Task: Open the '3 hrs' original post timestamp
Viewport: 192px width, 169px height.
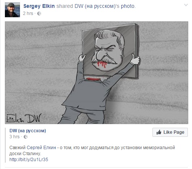Action: [14, 137]
